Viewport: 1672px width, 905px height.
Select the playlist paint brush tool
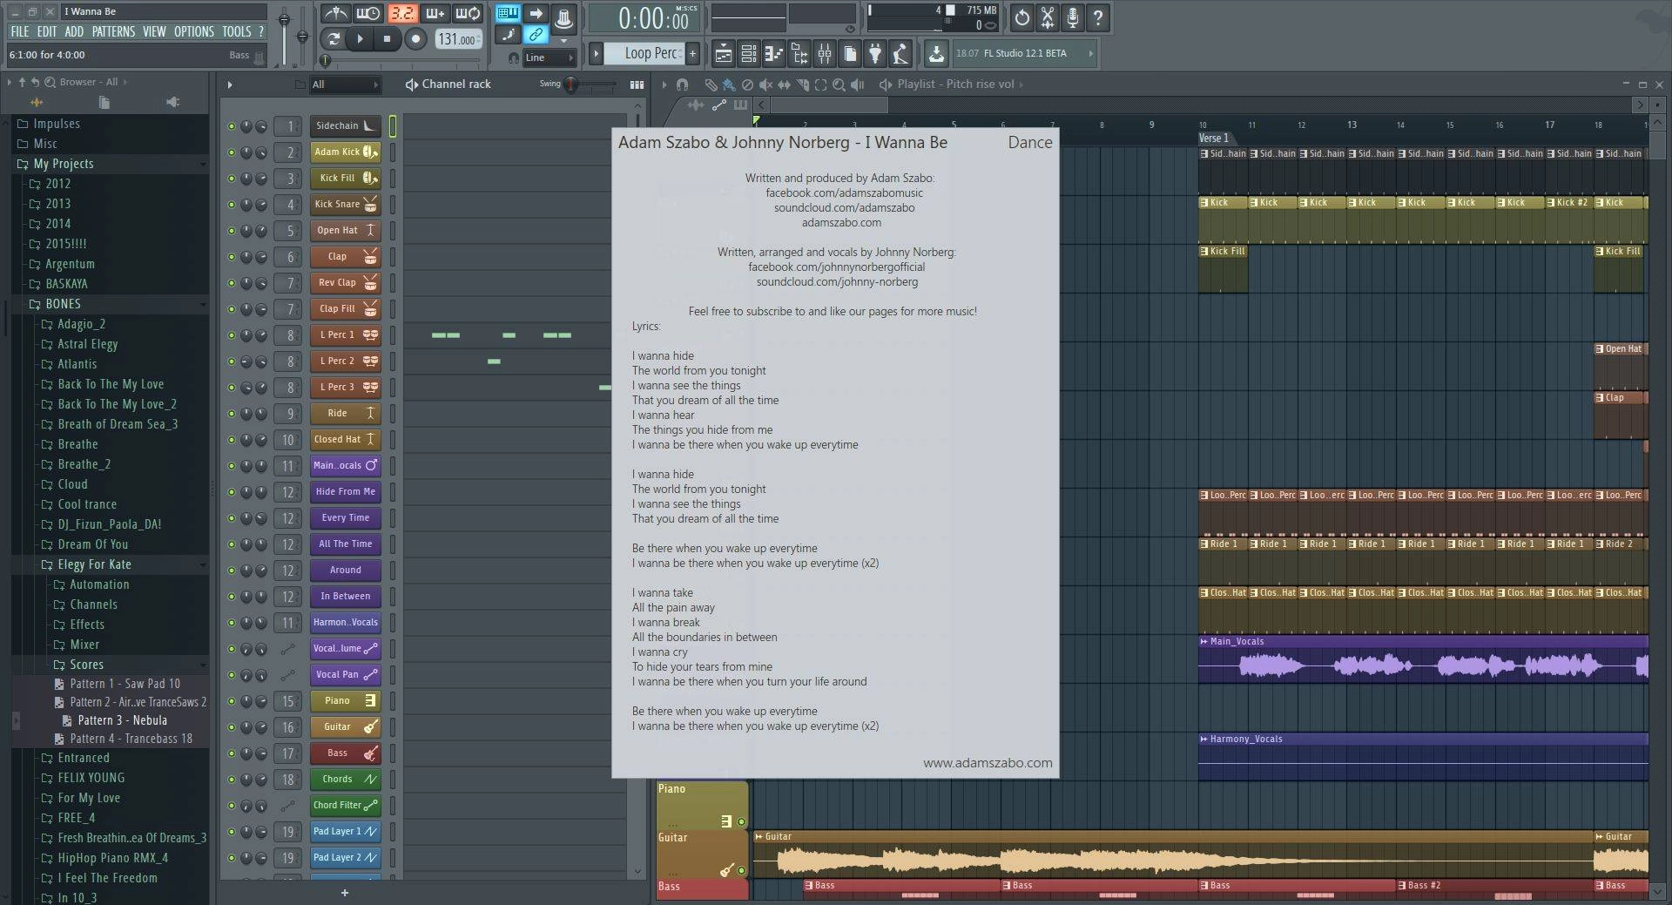[729, 84]
